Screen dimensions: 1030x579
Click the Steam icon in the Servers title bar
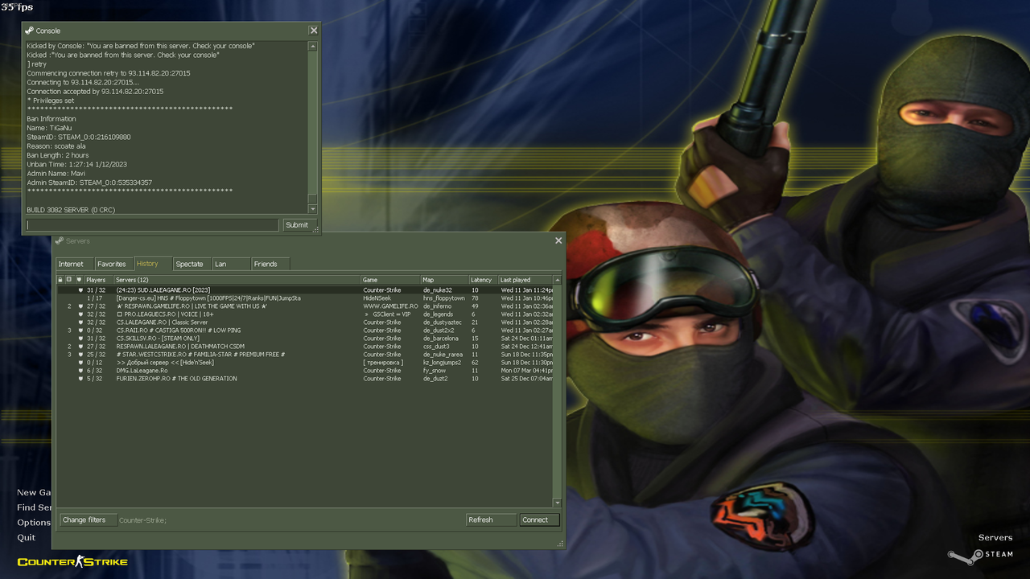point(59,240)
